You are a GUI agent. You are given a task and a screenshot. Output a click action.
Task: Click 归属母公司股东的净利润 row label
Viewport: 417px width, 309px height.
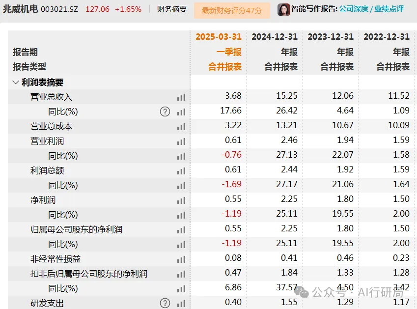click(x=76, y=229)
